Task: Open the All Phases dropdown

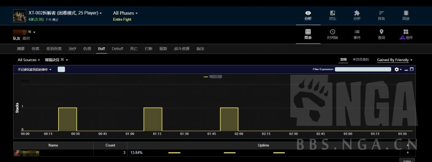Action: pyautogui.click(x=125, y=13)
